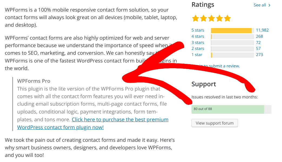
Task: Open the 5 stars ratings filter
Action: click(197, 30)
